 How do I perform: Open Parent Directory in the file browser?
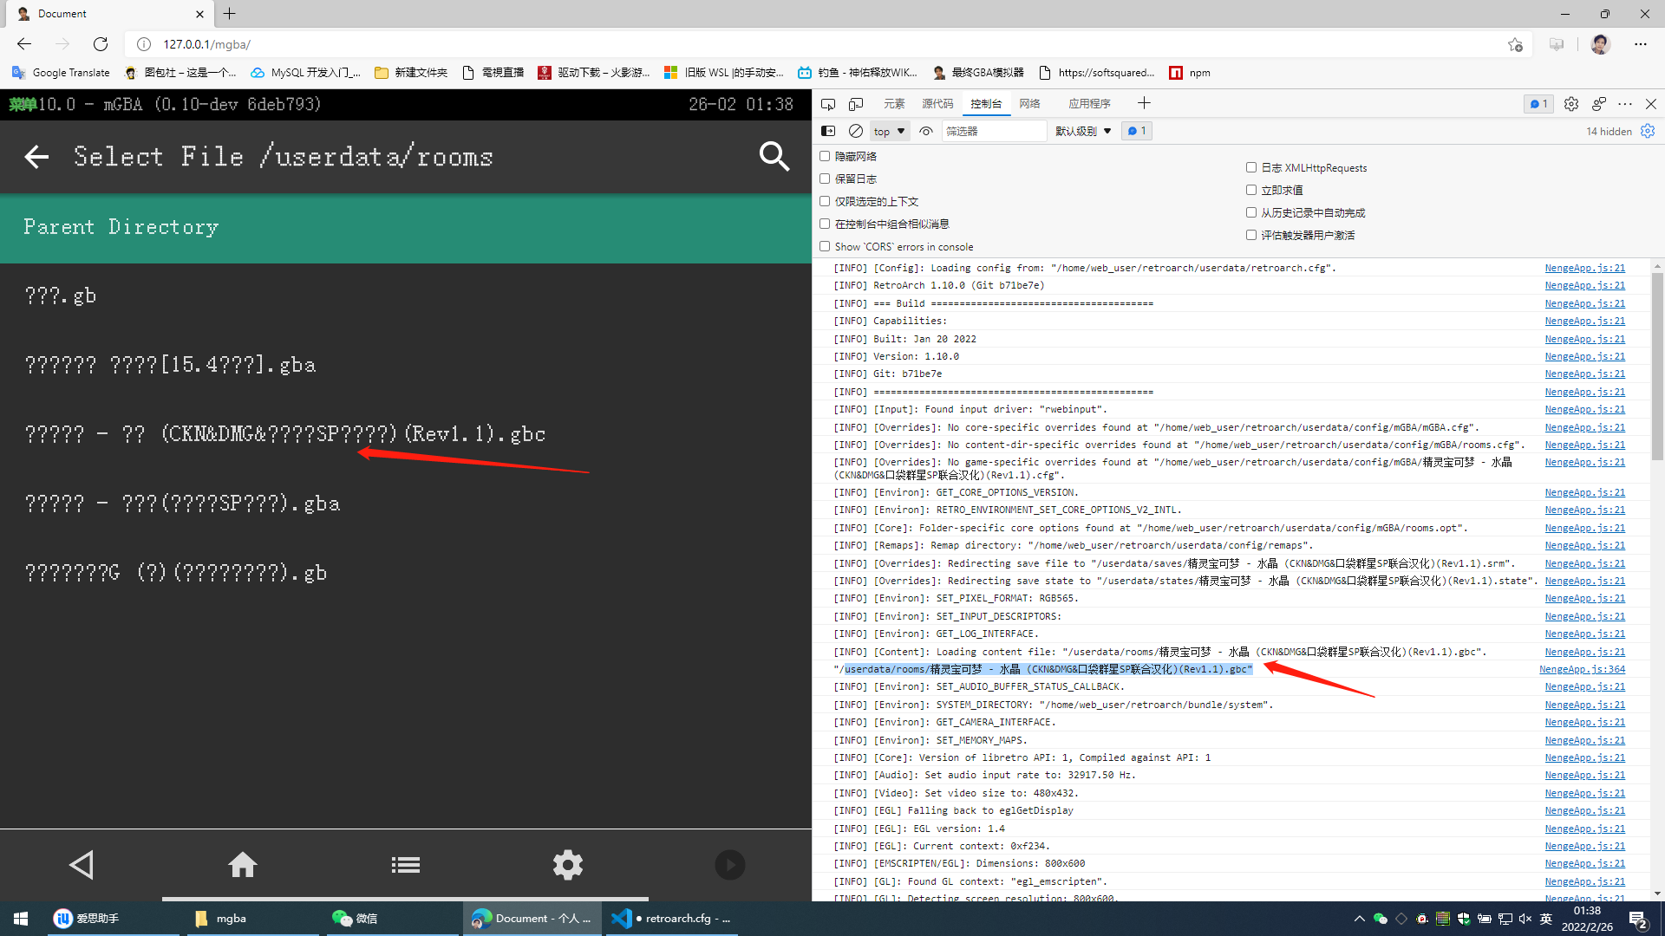coord(121,226)
